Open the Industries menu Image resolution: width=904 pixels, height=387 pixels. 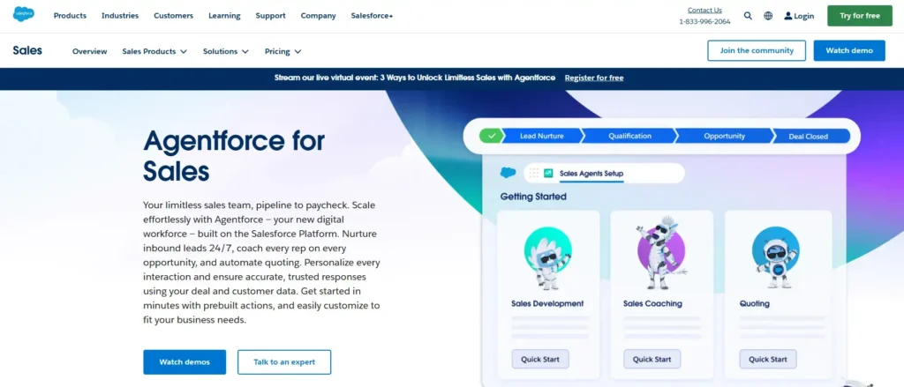(120, 16)
